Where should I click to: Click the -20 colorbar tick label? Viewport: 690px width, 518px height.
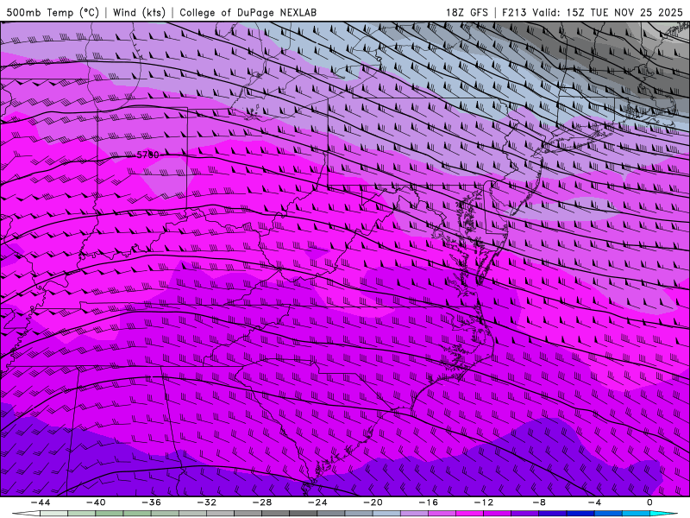coord(373,502)
